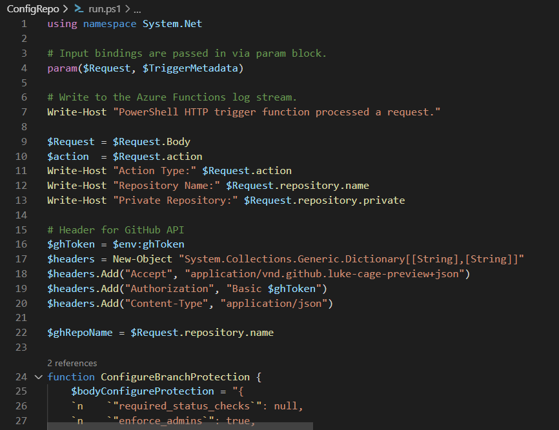Click the function keyword on line 24

pyautogui.click(x=71, y=376)
